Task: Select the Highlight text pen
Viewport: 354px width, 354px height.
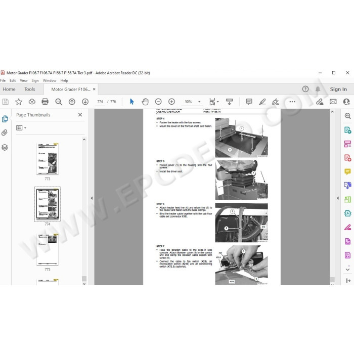Action: pyautogui.click(x=262, y=102)
